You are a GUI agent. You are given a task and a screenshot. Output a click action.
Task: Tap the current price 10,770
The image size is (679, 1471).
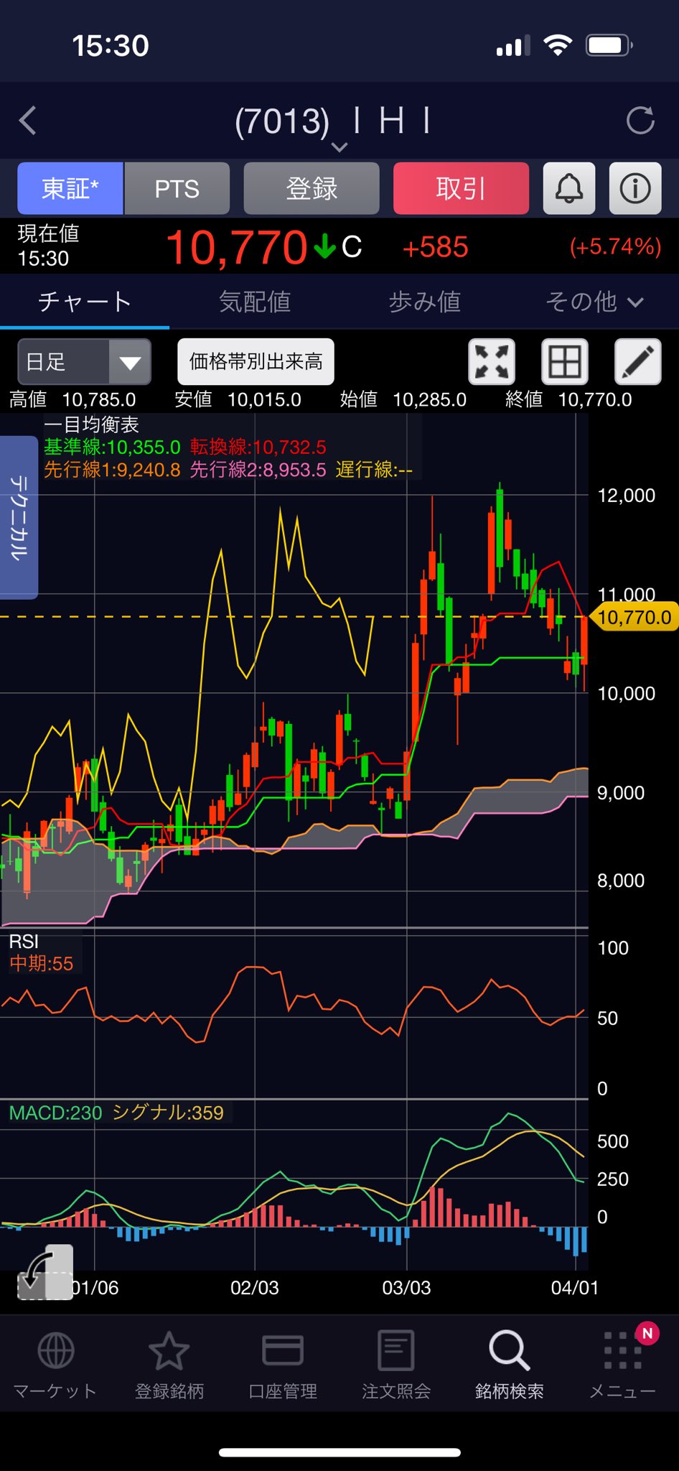pos(237,247)
